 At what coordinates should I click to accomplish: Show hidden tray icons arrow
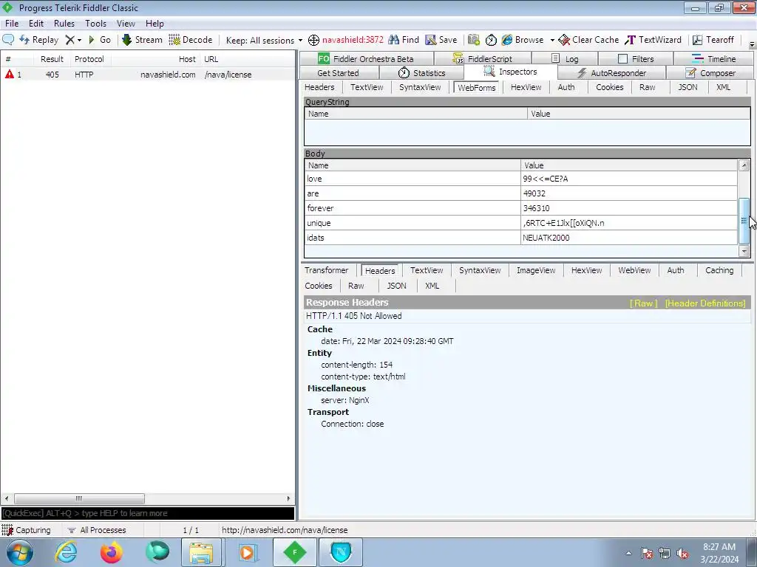coord(628,553)
